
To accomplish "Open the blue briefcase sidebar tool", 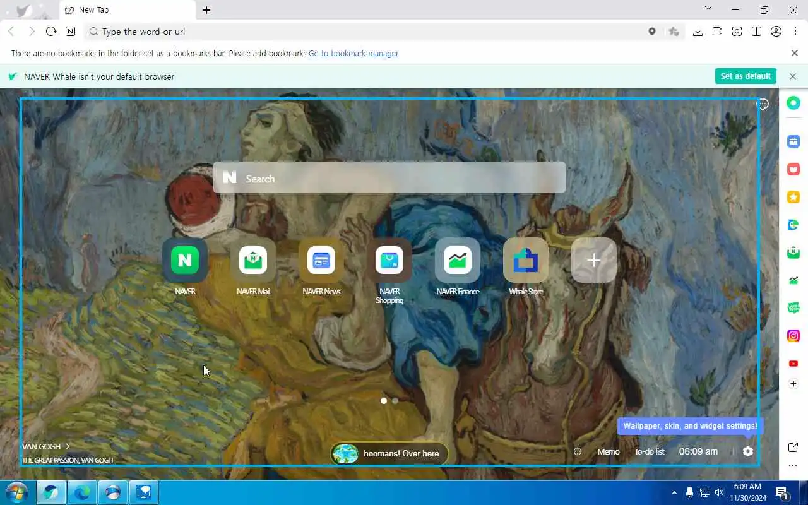I will [x=793, y=141].
